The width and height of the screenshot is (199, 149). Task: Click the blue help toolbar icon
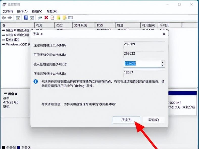pos(26,18)
